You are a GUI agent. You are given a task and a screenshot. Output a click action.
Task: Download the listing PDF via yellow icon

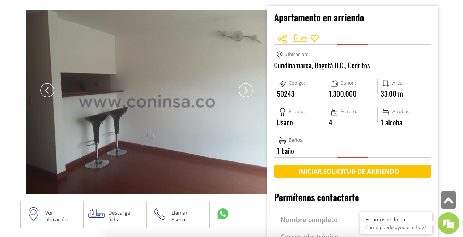click(x=300, y=38)
